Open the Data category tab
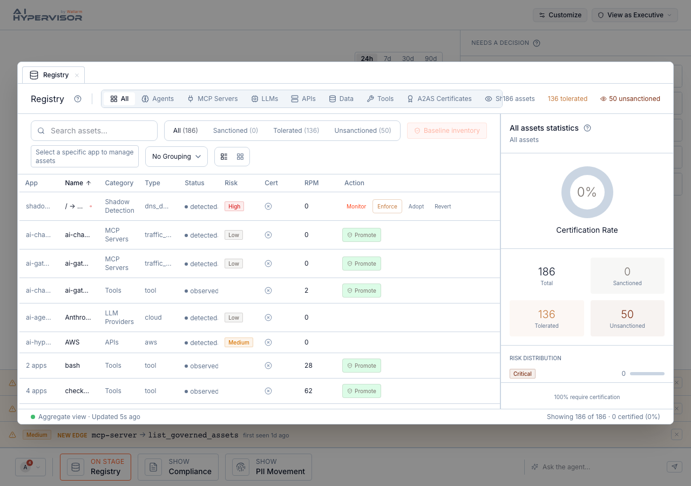Viewport: 691px width, 486px height. (x=341, y=99)
